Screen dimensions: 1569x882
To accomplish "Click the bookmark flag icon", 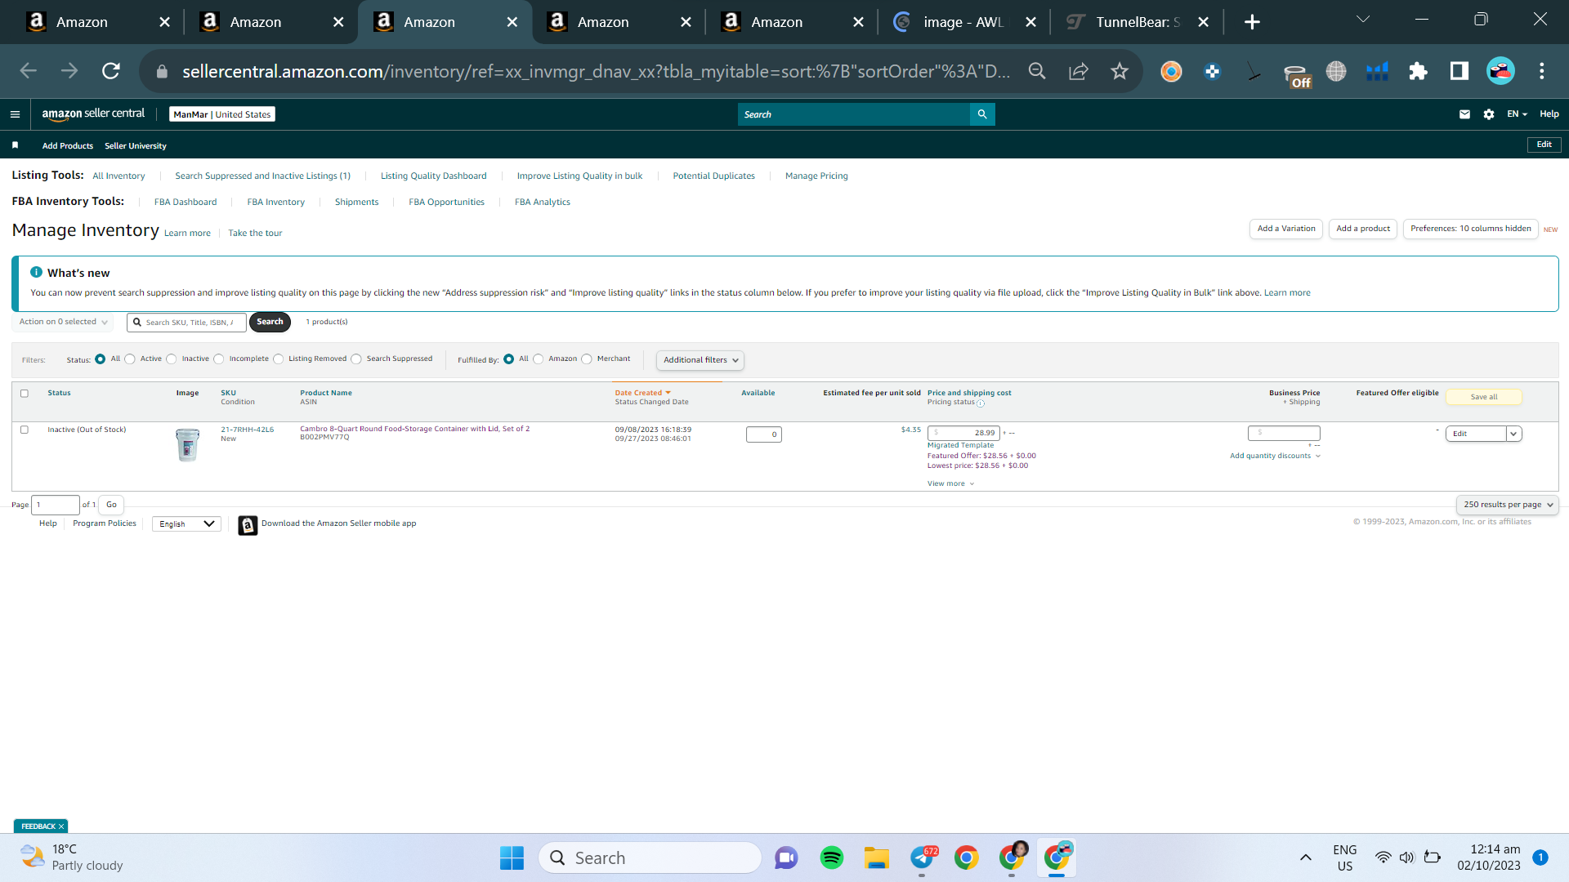I will point(15,145).
